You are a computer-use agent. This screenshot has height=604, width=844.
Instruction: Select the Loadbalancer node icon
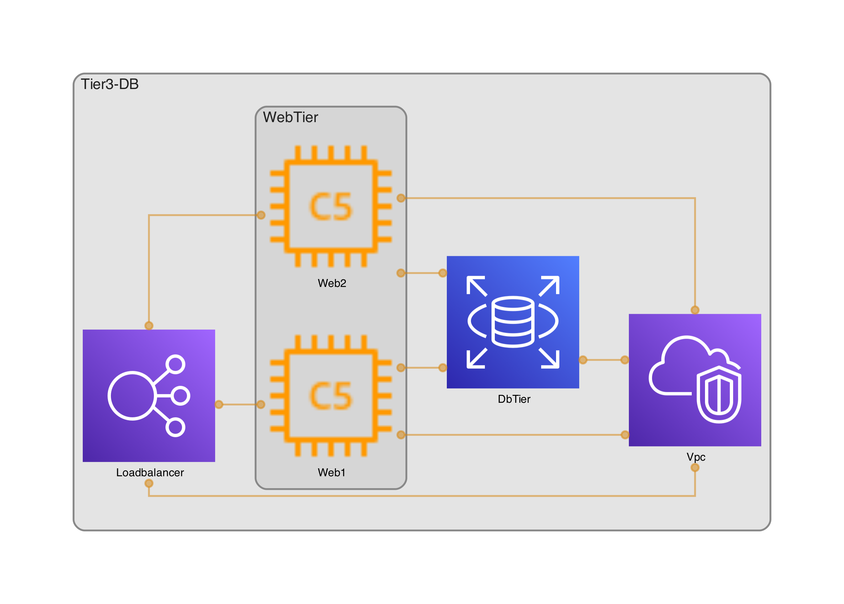click(149, 395)
